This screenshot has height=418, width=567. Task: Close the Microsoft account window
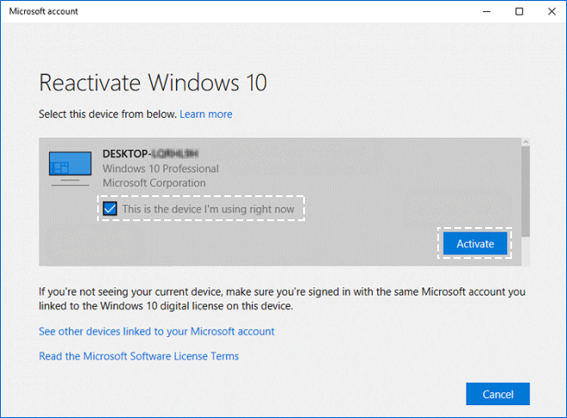(x=552, y=11)
